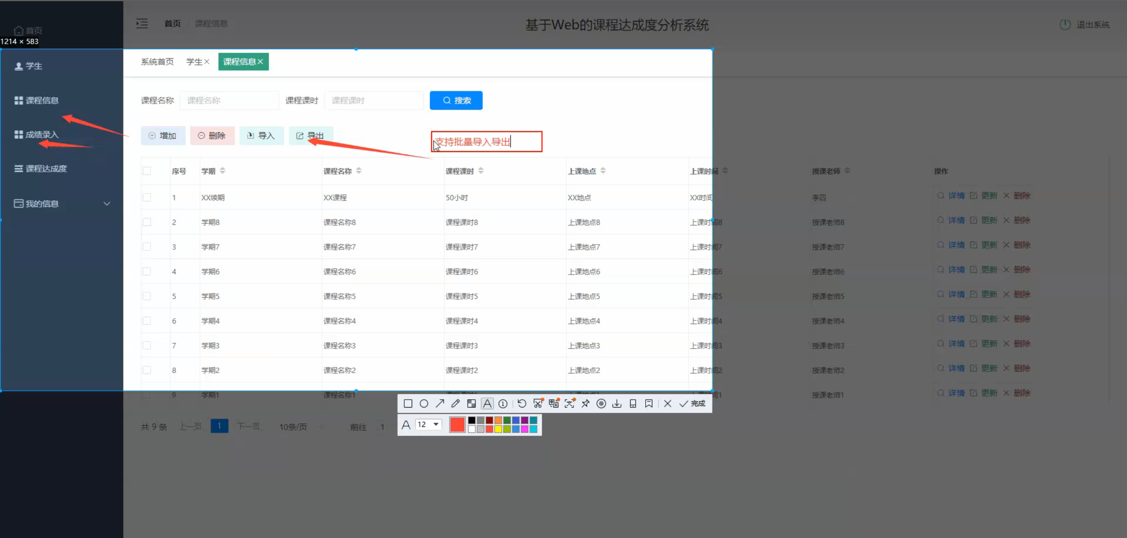Cancel the screenshot with X icon
Viewport: 1127px width, 538px height.
click(x=668, y=404)
